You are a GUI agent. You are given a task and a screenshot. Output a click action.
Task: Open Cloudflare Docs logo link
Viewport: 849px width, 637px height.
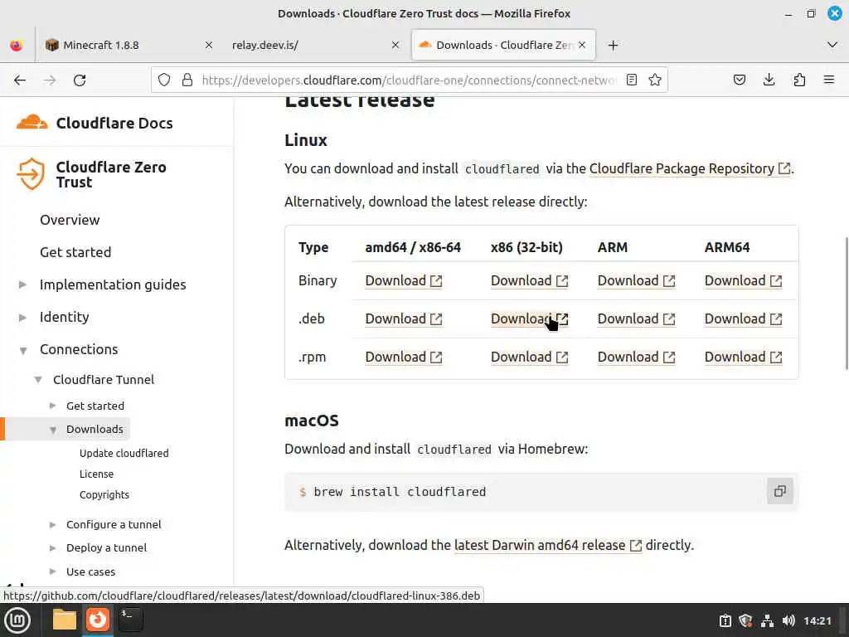click(95, 123)
